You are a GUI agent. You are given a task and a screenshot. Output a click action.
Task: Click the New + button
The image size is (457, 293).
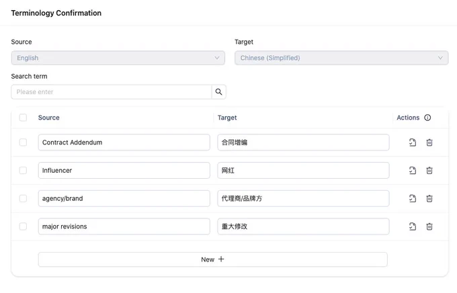coord(213,259)
